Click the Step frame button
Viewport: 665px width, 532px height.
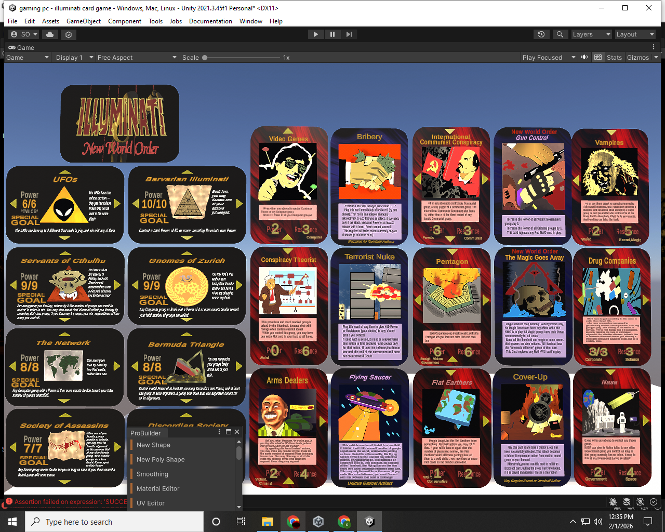pyautogui.click(x=349, y=34)
